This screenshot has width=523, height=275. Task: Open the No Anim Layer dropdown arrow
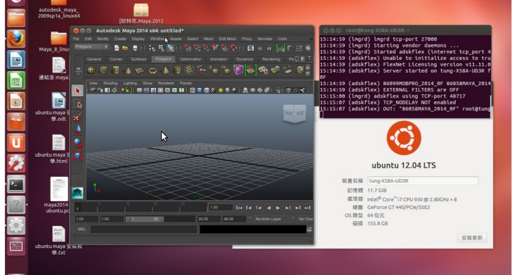[250, 219]
